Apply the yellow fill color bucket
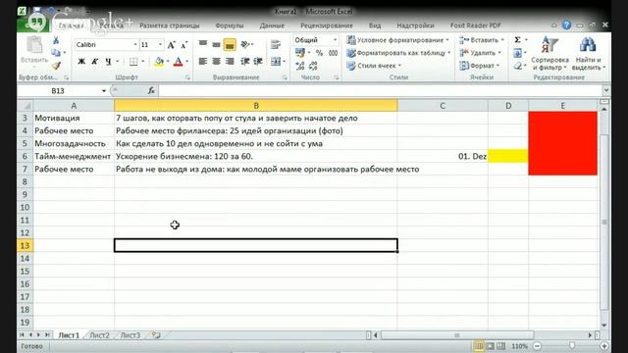This screenshot has width=628, height=353. tap(159, 62)
